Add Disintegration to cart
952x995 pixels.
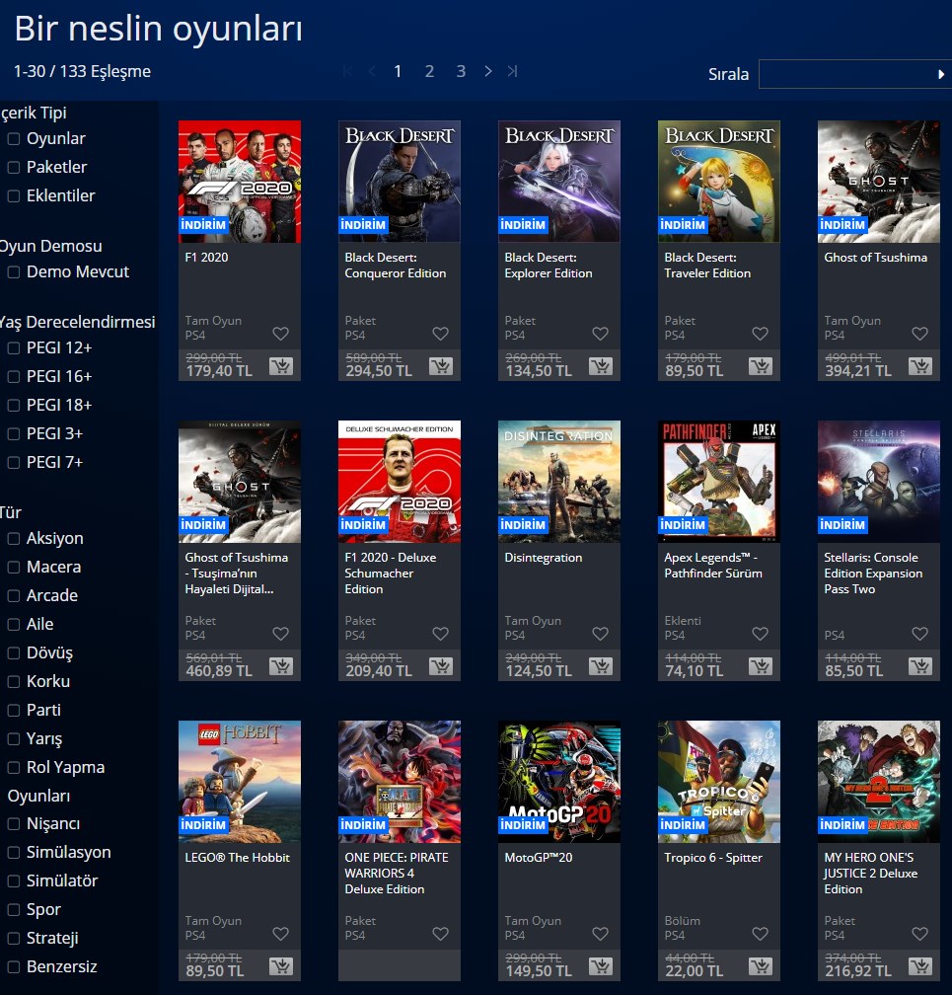[x=601, y=666]
